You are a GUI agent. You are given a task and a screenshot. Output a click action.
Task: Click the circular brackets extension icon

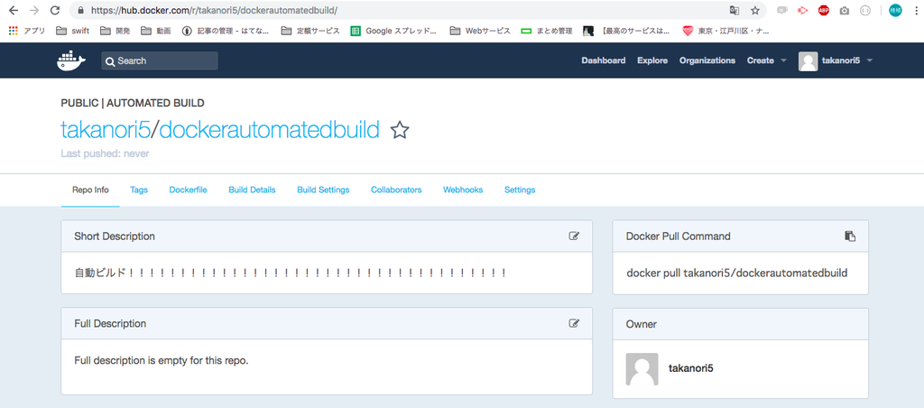tap(865, 10)
